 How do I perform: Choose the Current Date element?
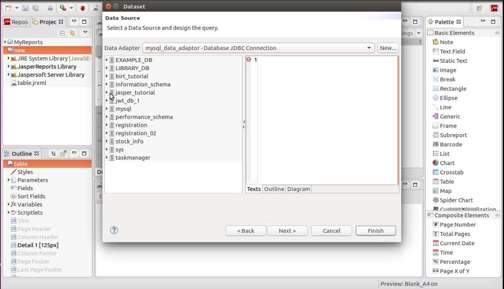coord(453,244)
